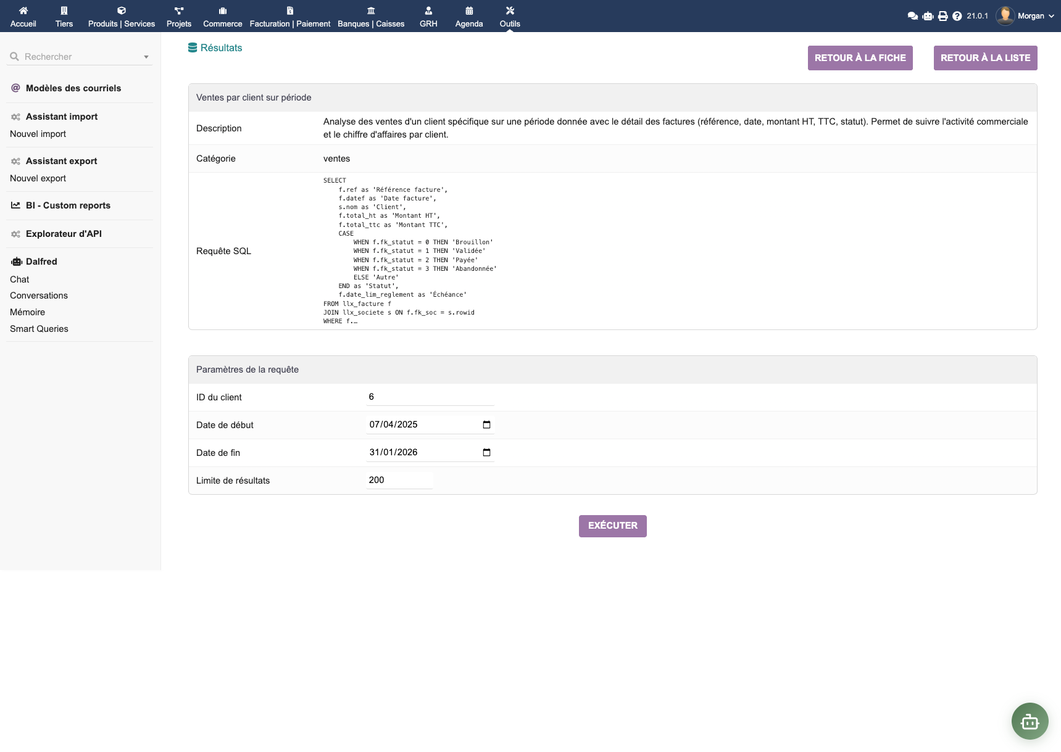The width and height of the screenshot is (1061, 752).
Task: Expand the Rechercher search dropdown arrow
Action: [146, 57]
